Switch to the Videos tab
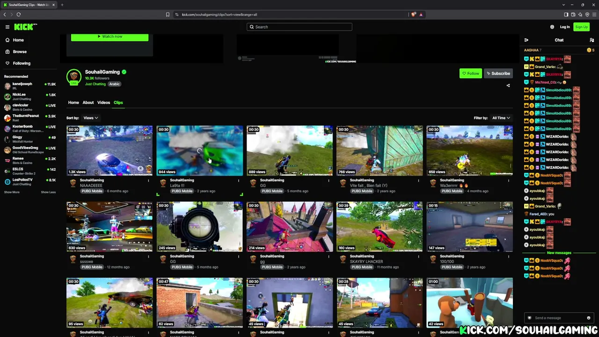This screenshot has height=337, width=599. coord(103,103)
